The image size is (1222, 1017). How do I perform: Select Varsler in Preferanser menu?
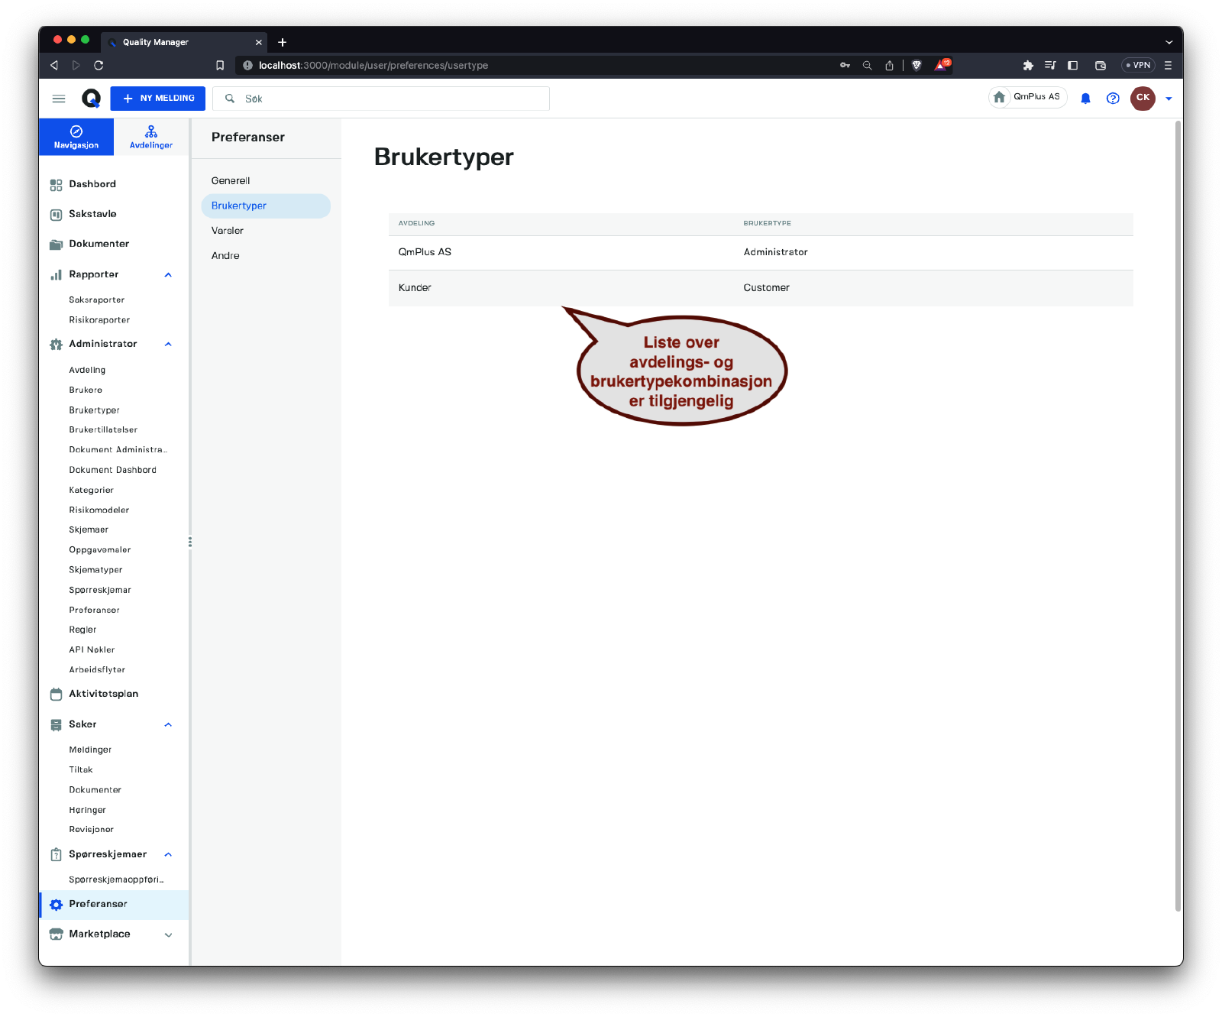coord(228,231)
